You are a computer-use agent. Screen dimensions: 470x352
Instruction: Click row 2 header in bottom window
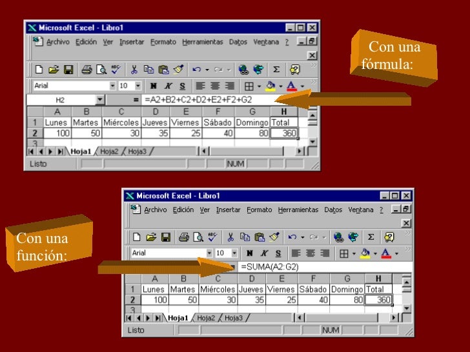point(132,300)
